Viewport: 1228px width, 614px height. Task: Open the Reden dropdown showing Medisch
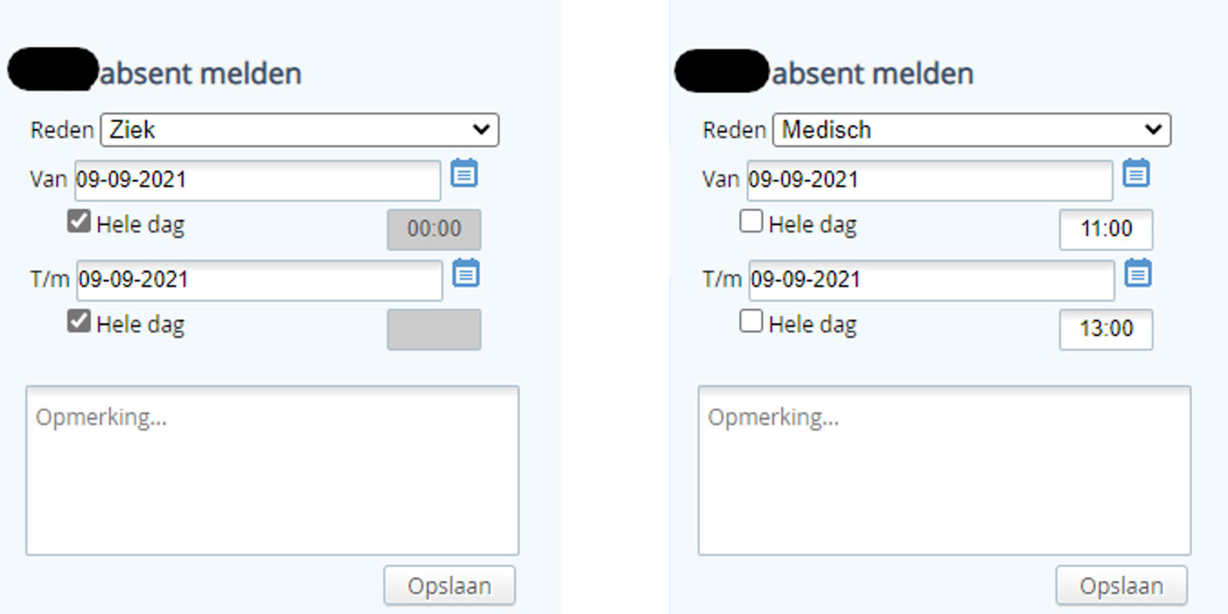972,130
